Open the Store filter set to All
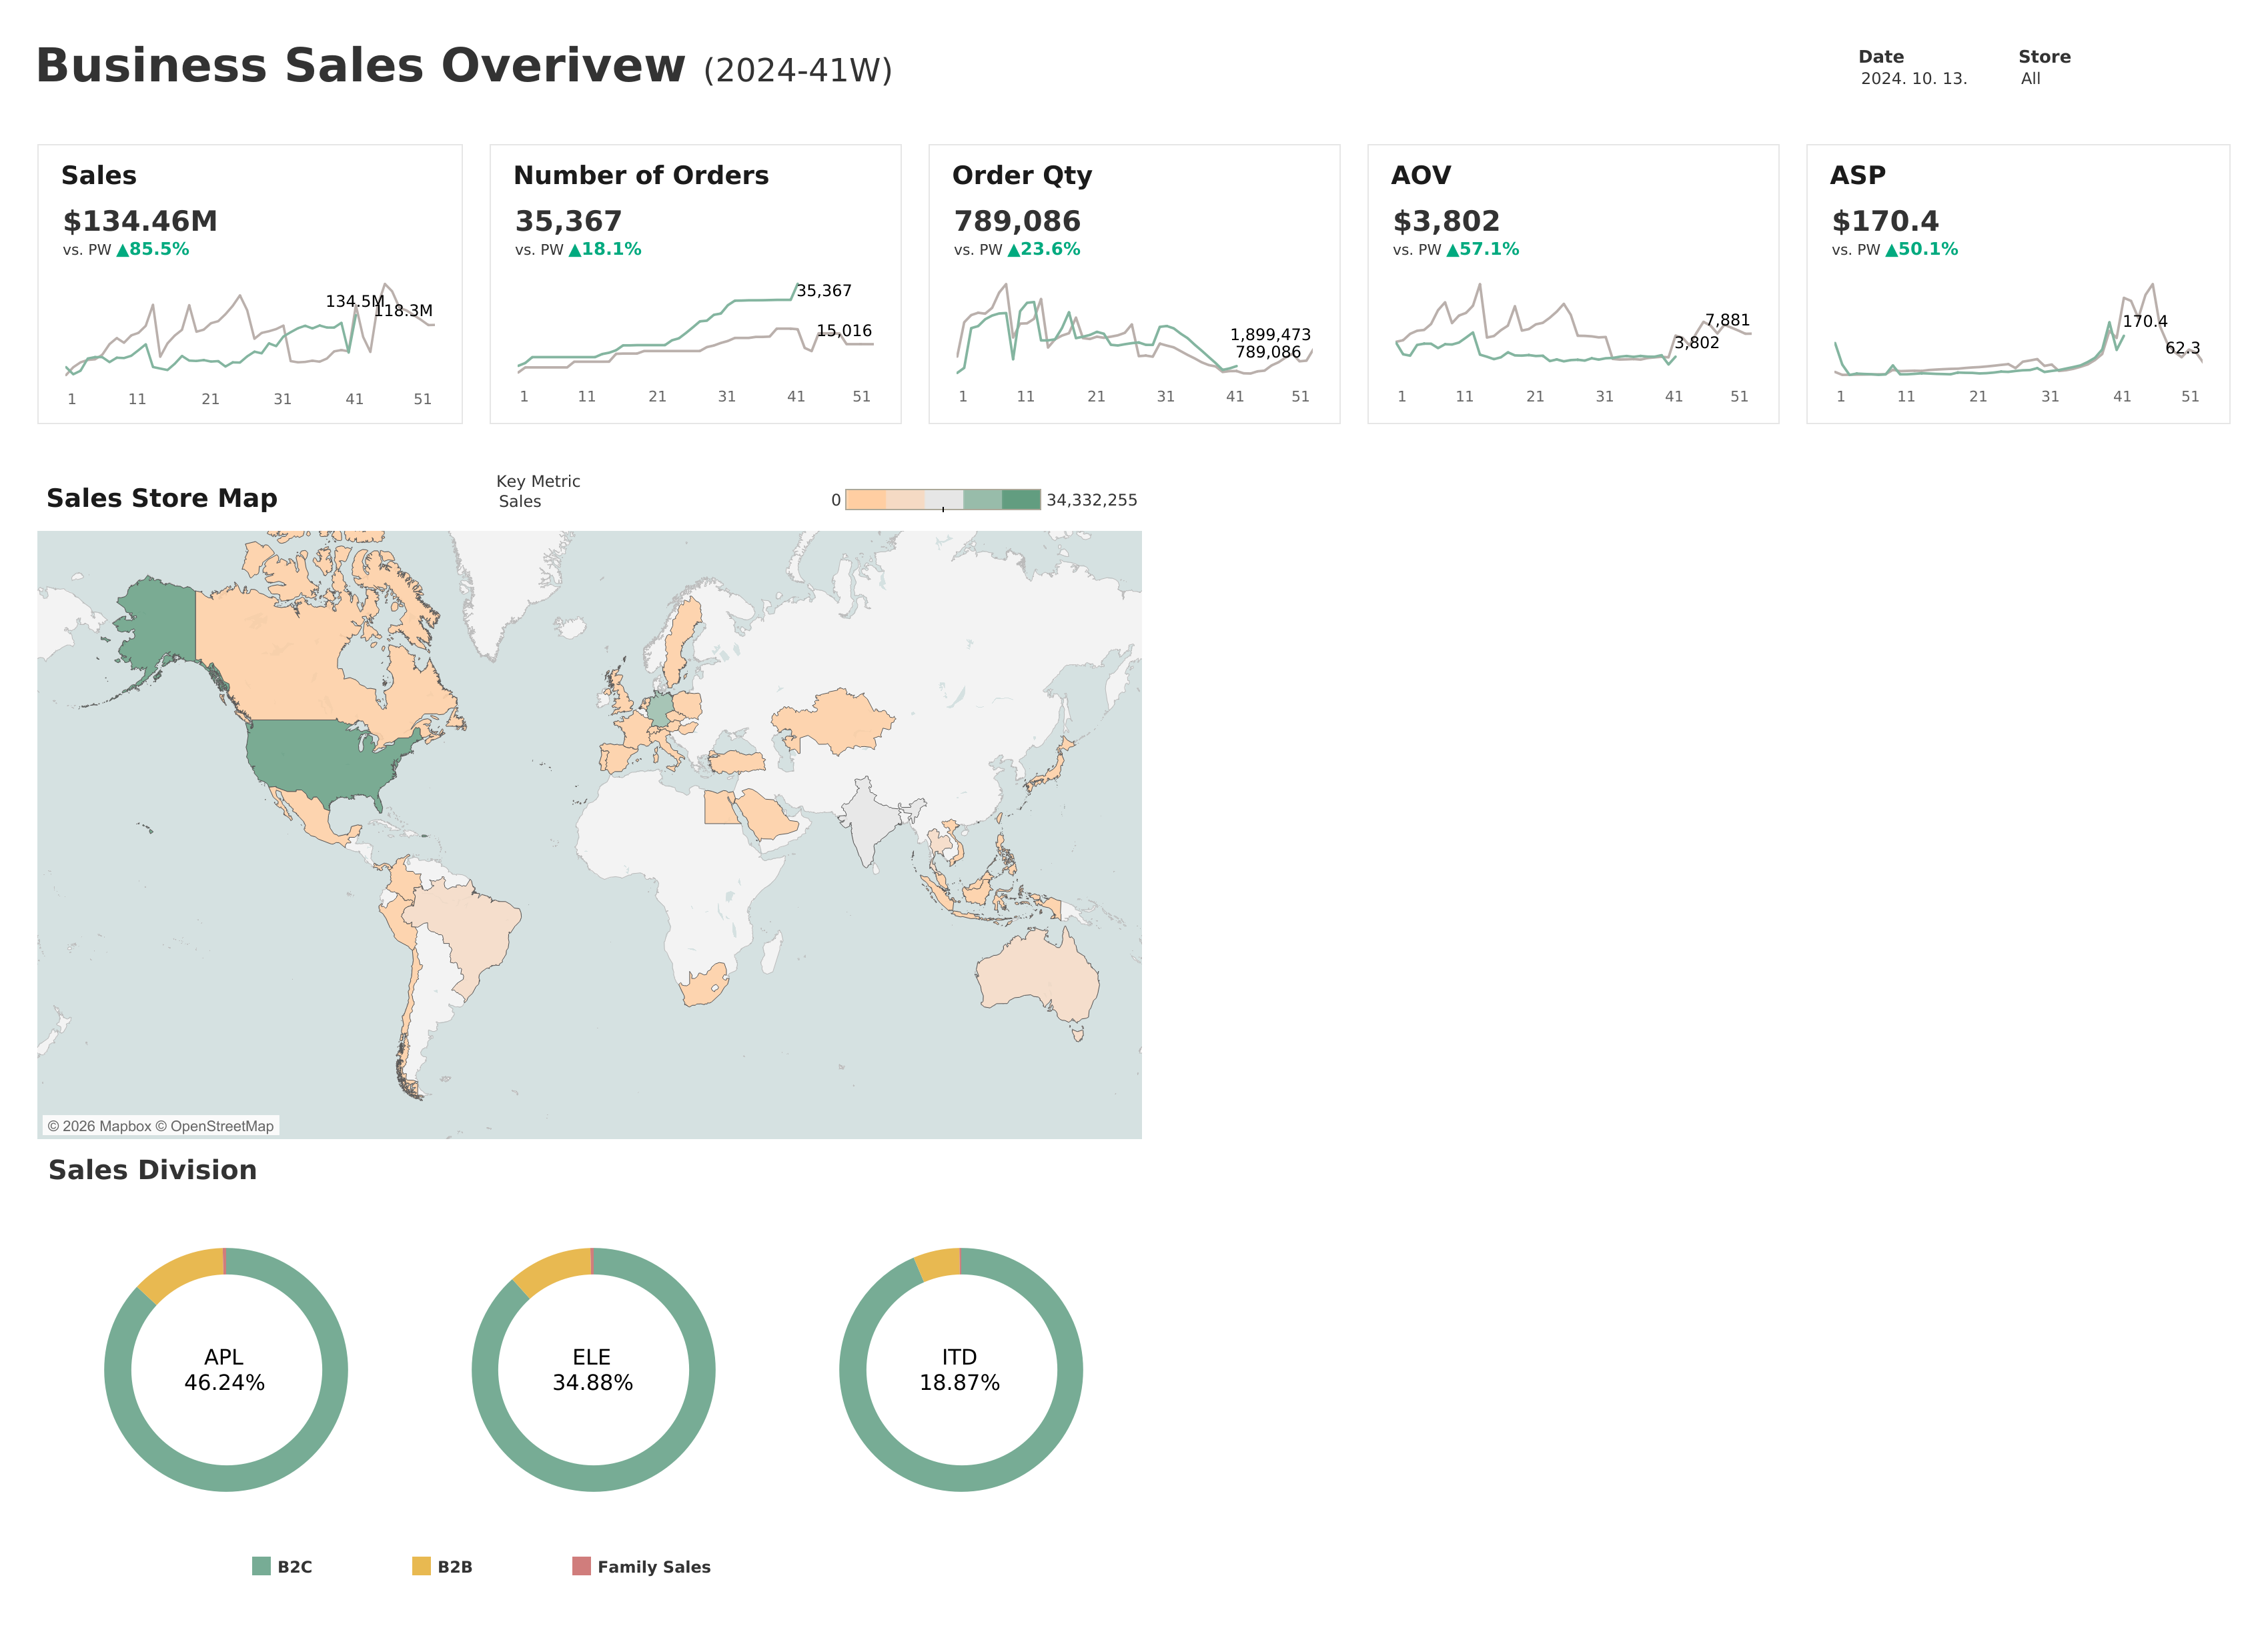Image resolution: width=2268 pixels, height=1634 pixels. tap(2030, 78)
